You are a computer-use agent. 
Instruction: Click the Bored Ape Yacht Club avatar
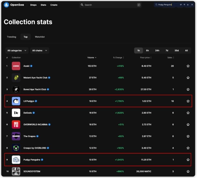pos(16,89)
